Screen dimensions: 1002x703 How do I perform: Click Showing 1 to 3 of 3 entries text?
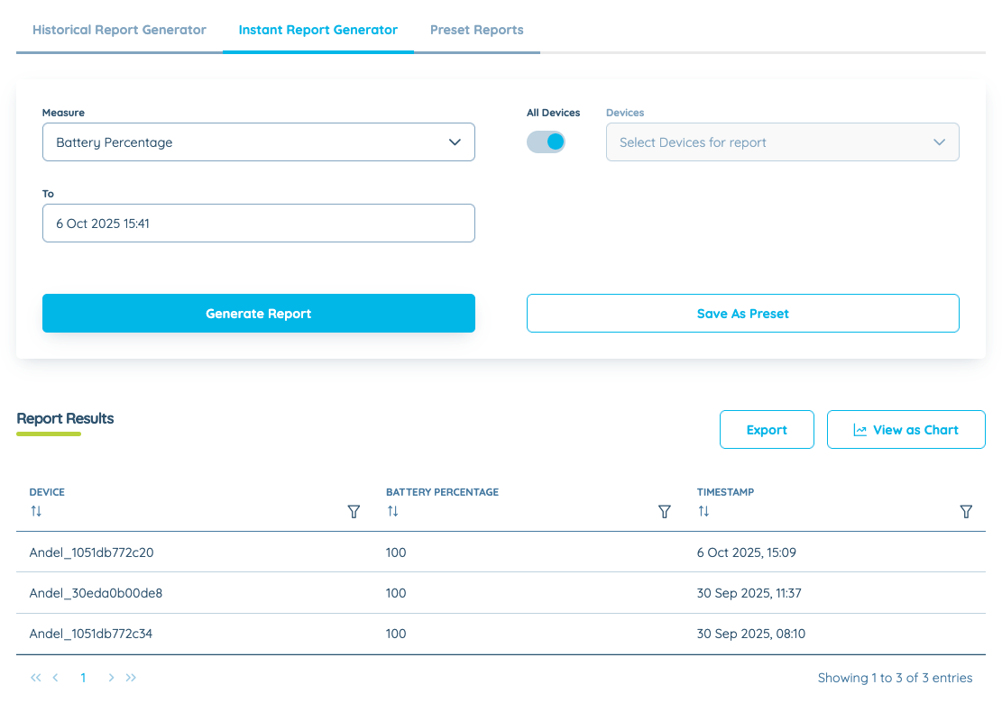point(895,678)
